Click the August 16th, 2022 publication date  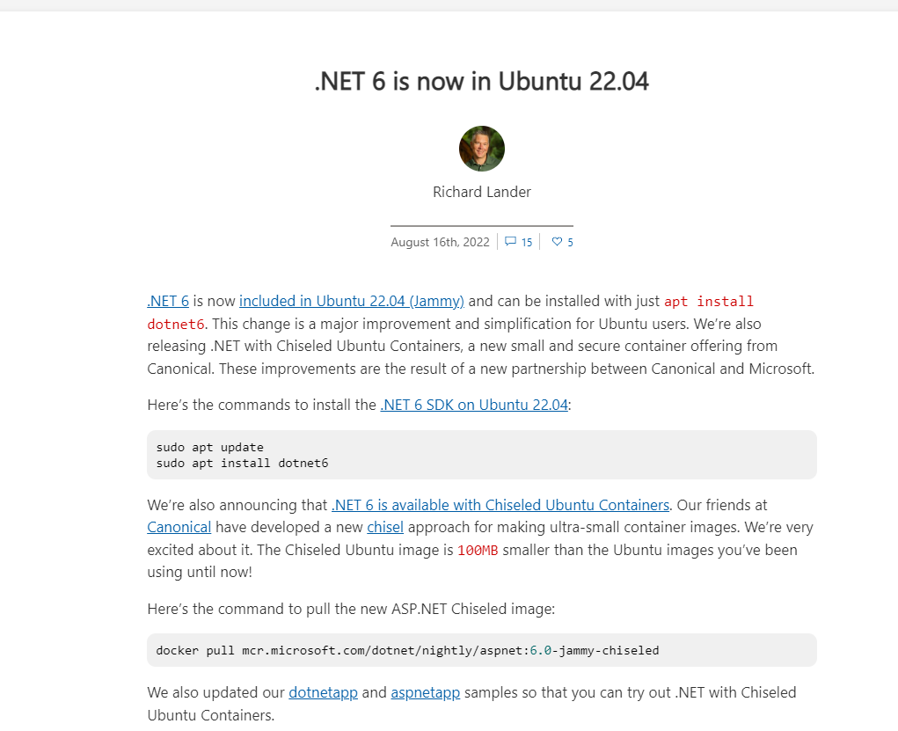pyautogui.click(x=440, y=242)
